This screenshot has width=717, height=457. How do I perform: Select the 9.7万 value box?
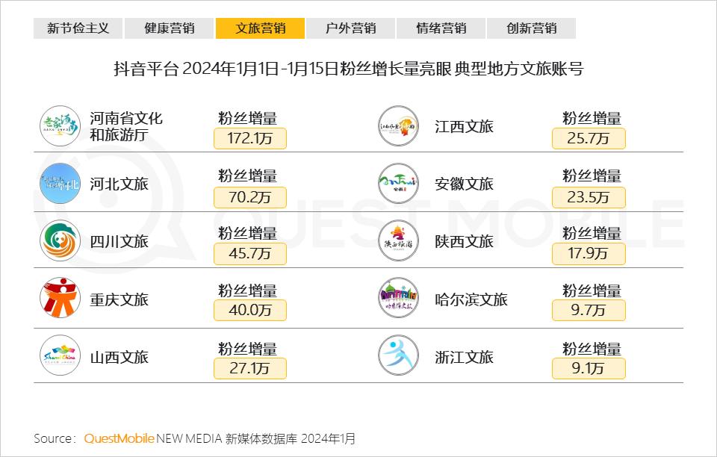coord(589,311)
